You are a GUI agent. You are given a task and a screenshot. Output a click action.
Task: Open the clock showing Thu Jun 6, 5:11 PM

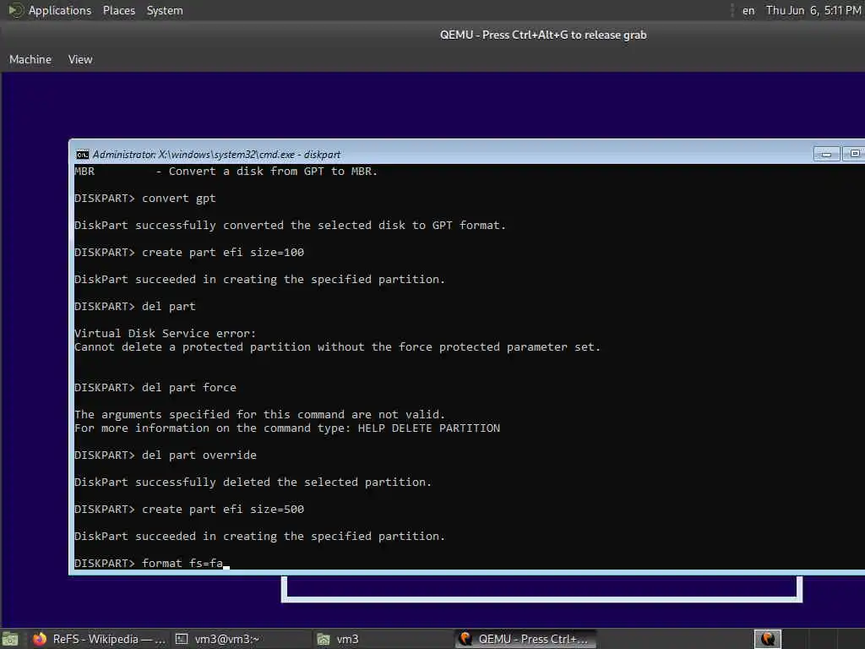click(813, 10)
